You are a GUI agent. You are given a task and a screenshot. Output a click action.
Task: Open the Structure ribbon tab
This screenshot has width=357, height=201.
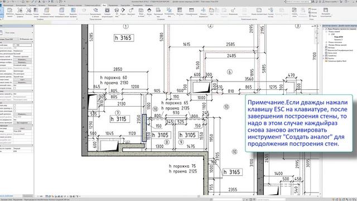[x=21, y=5]
